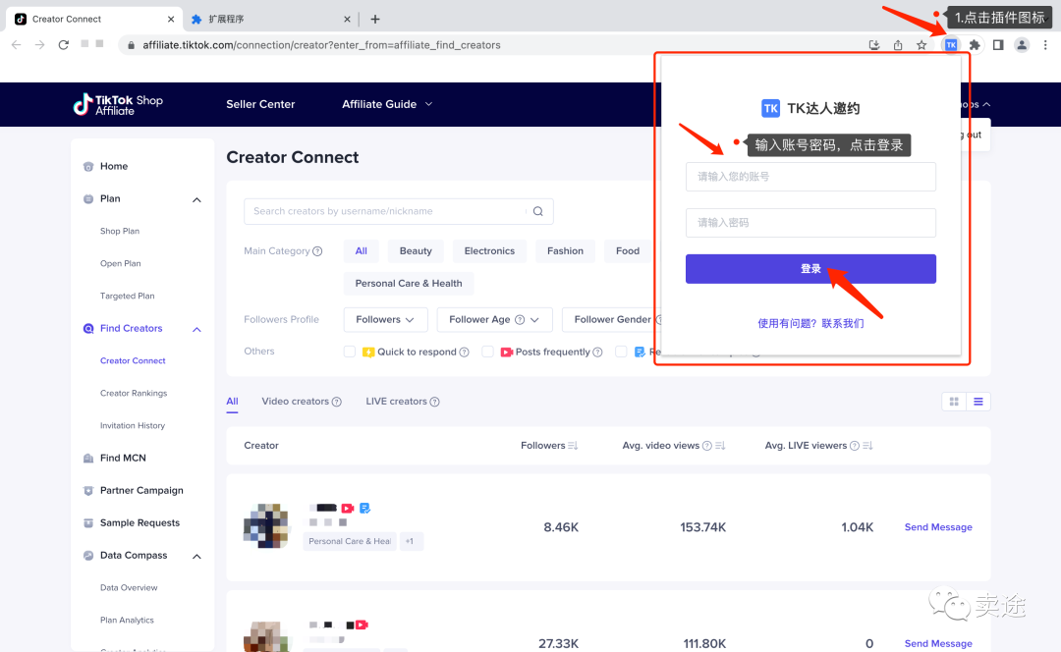Collapse the Plan sidebar section
Screen dimensions: 1061x652
(x=196, y=199)
